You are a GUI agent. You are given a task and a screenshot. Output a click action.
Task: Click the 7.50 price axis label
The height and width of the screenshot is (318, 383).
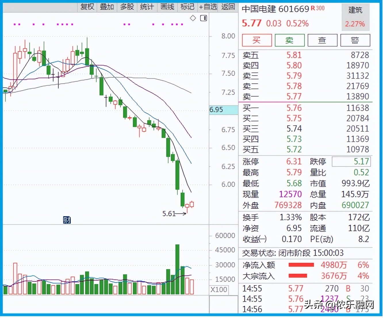click(x=228, y=73)
